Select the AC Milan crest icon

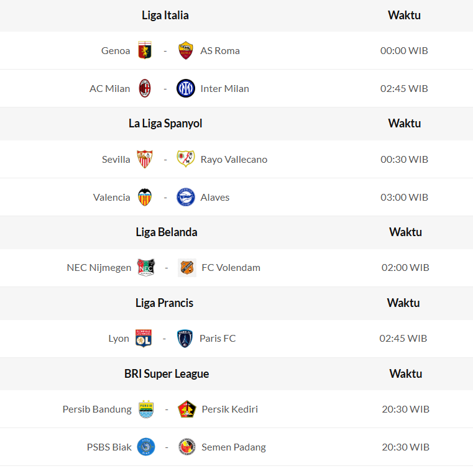tap(145, 88)
